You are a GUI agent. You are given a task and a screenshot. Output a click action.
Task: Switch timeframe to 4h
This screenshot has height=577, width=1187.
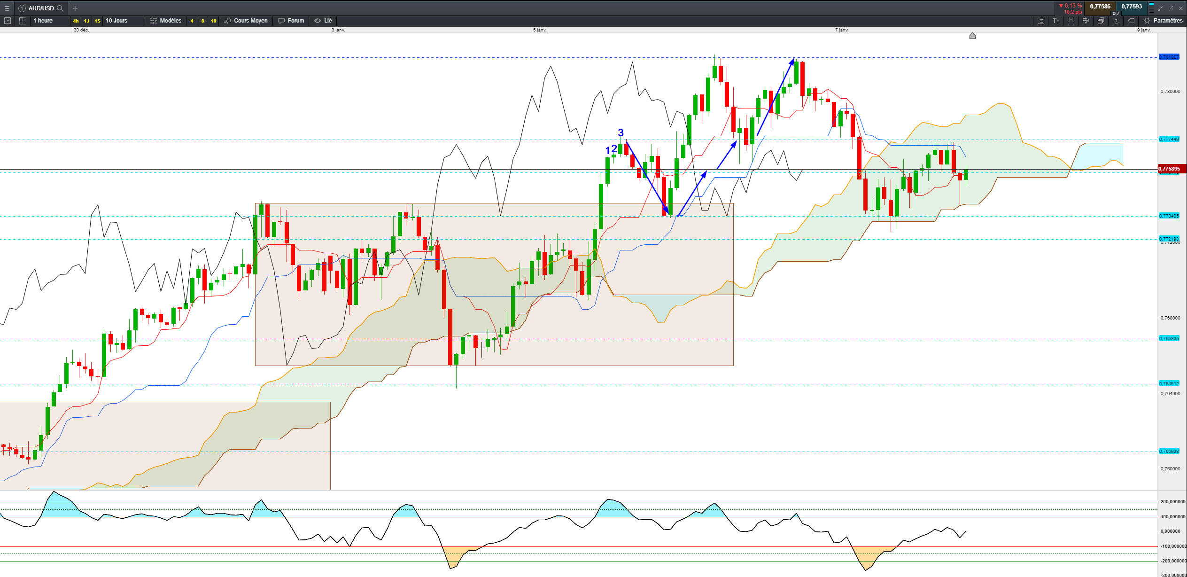[76, 21]
